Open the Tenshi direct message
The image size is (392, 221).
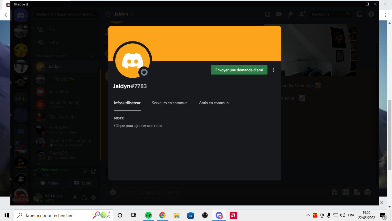pos(66,79)
